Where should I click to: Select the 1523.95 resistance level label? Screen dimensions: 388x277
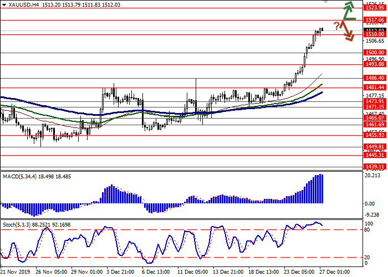(x=374, y=8)
